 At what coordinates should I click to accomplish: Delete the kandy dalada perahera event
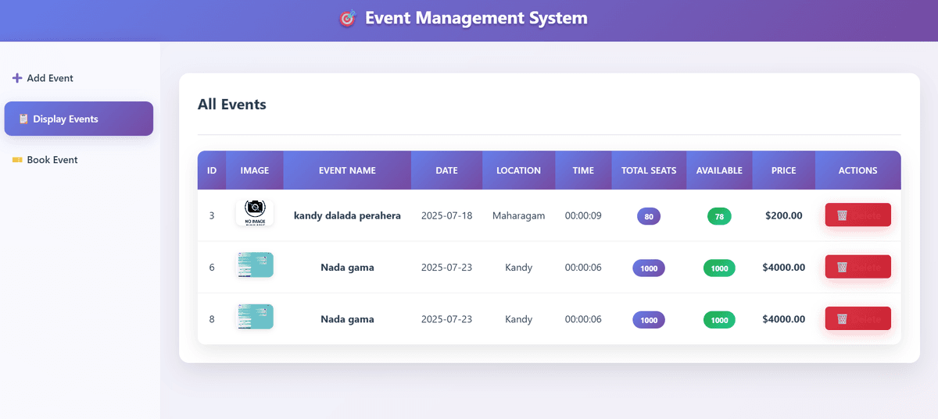click(858, 215)
